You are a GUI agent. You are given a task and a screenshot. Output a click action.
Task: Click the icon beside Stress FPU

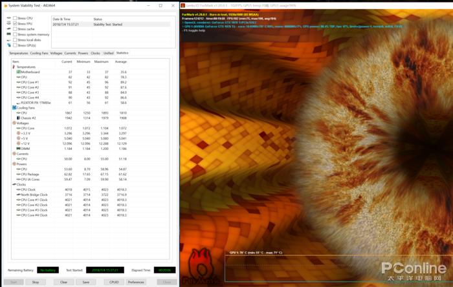pyautogui.click(x=8, y=23)
